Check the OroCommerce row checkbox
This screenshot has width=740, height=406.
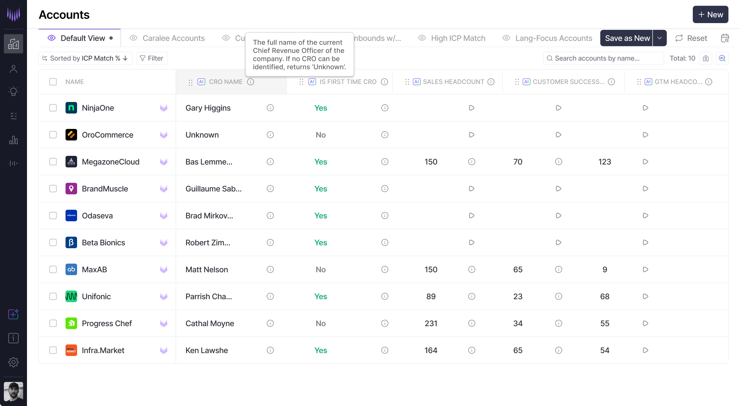pos(53,135)
